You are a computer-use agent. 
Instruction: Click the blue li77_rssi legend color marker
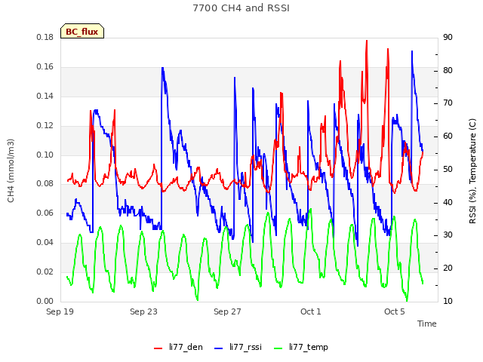tap(218, 348)
